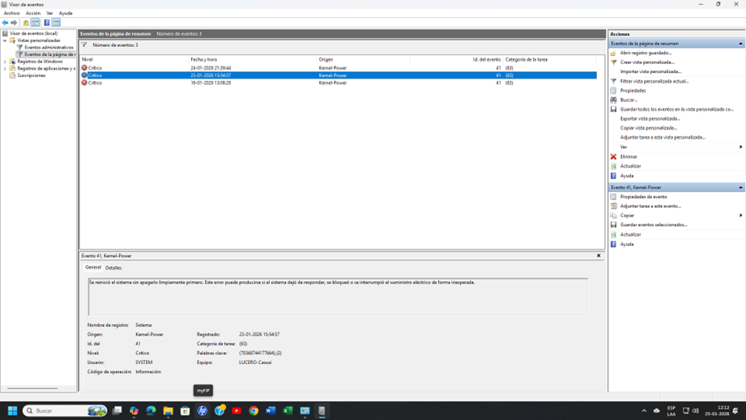Select the event dated 24-01-2026 21:39:44
The image size is (746, 420).
[339, 68]
